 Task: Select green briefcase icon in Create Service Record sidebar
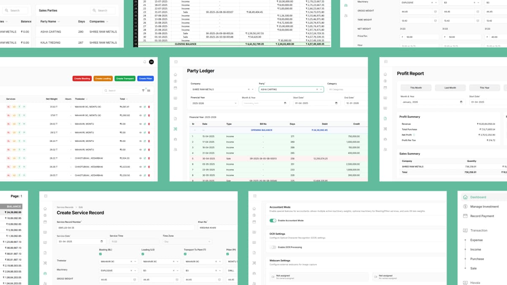point(45,273)
